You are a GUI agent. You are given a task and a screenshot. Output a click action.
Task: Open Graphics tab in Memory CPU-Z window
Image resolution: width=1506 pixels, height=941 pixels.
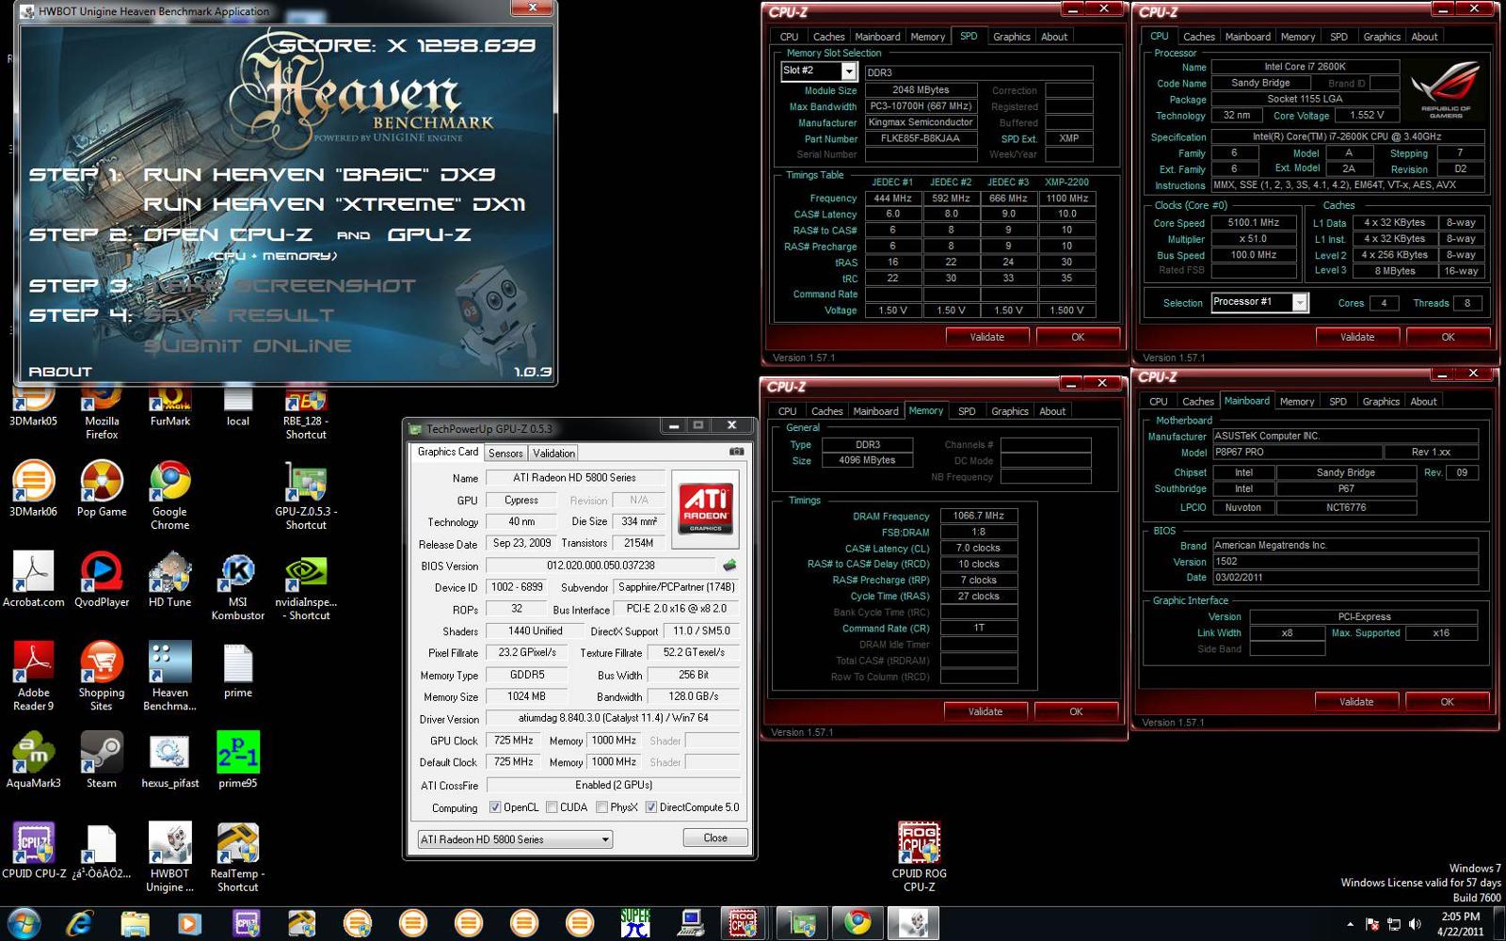[1010, 411]
